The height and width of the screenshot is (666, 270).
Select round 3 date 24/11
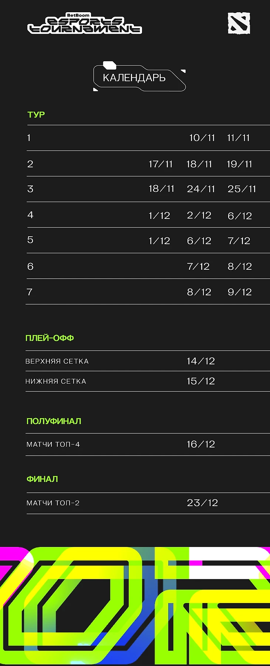[201, 189]
